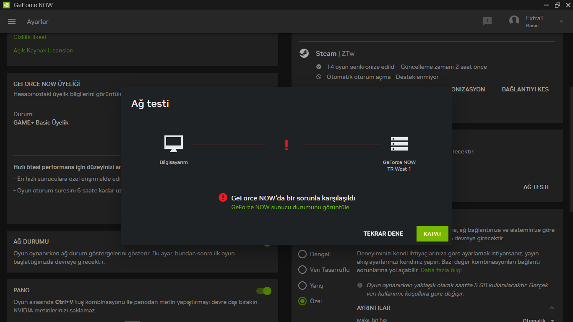573x322 pixels.
Task: Click the Steam | ZTw account name
Action: pyautogui.click(x=335, y=54)
